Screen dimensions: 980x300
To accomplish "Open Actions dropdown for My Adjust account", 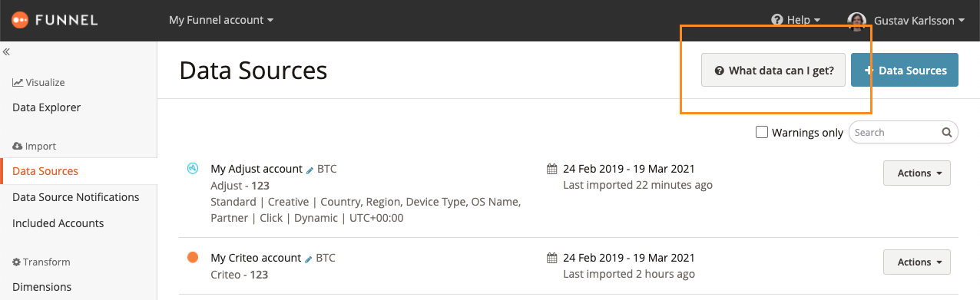I will point(917,173).
